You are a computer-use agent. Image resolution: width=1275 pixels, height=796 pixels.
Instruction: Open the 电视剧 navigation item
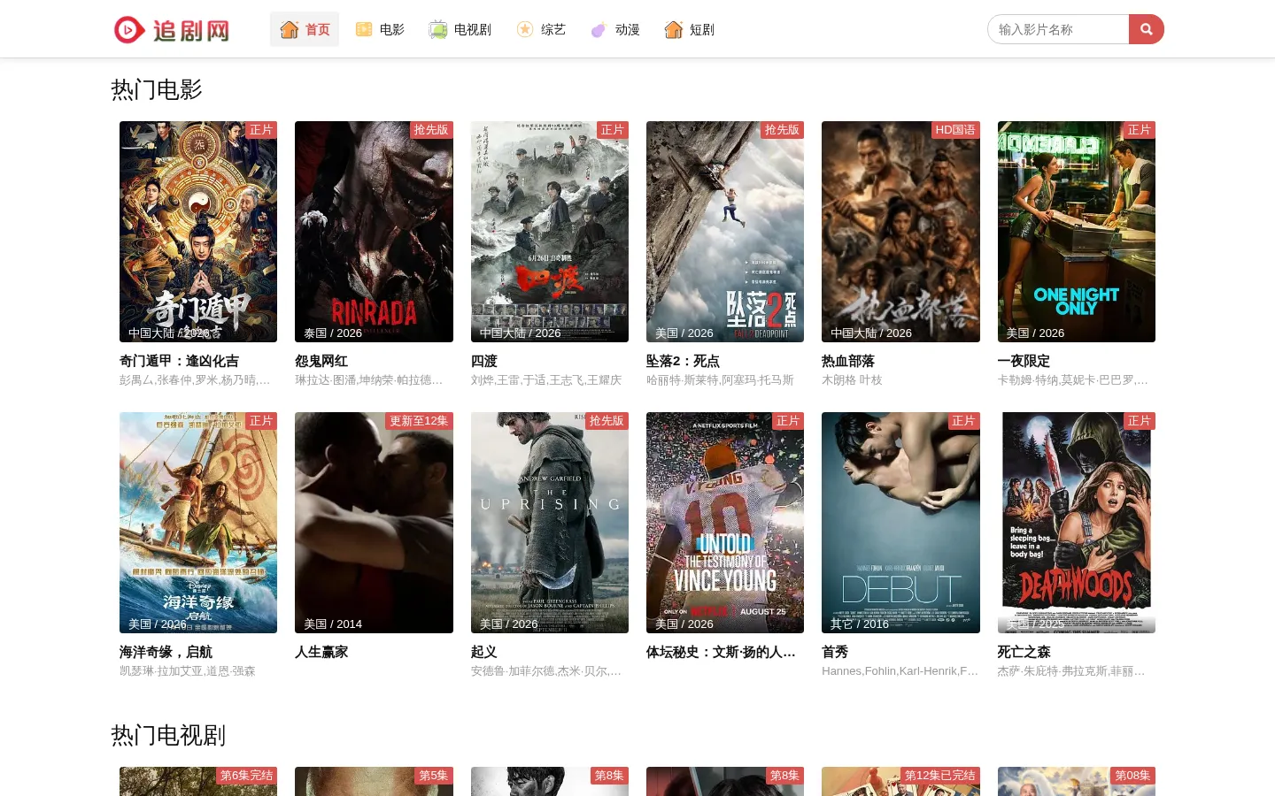460,29
